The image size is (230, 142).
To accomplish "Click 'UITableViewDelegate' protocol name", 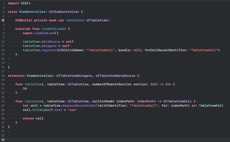I will pos(74,76).
